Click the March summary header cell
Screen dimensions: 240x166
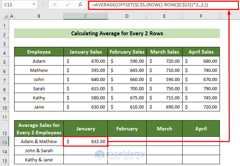[x=164, y=129]
